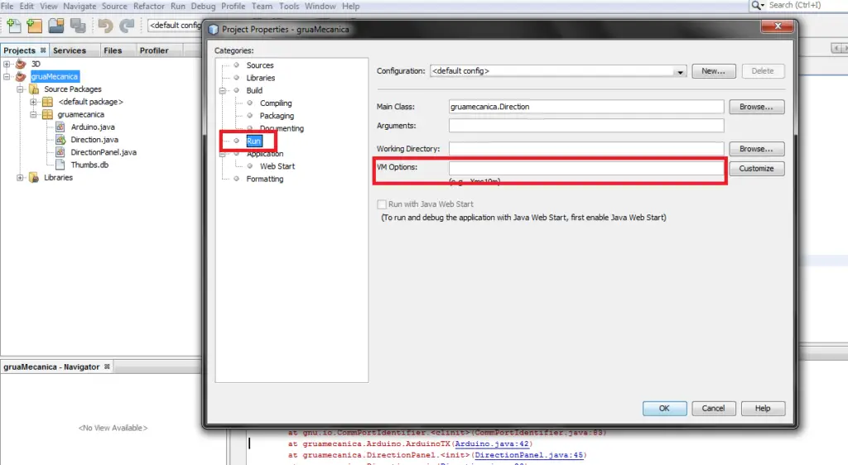Click the Open Project toolbar icon
848x465 pixels.
coord(57,26)
